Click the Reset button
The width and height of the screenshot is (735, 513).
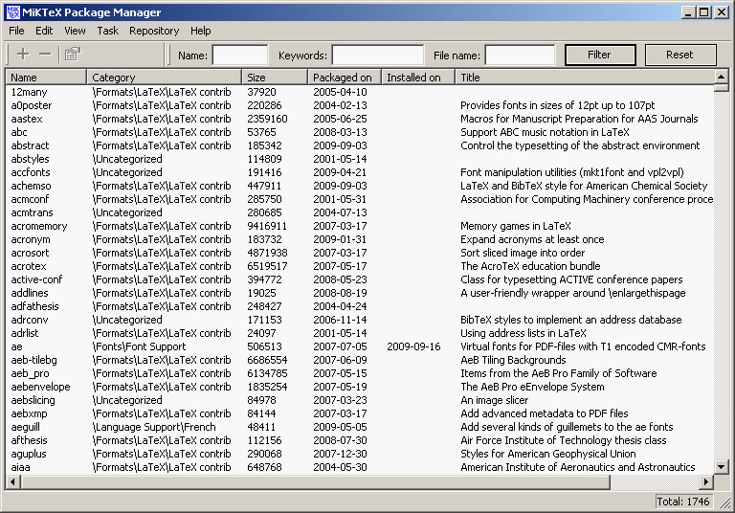pyautogui.click(x=680, y=55)
